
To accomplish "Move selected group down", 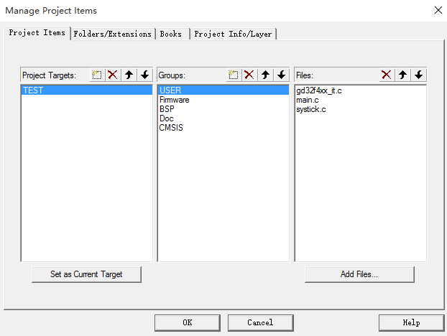I will 282,75.
